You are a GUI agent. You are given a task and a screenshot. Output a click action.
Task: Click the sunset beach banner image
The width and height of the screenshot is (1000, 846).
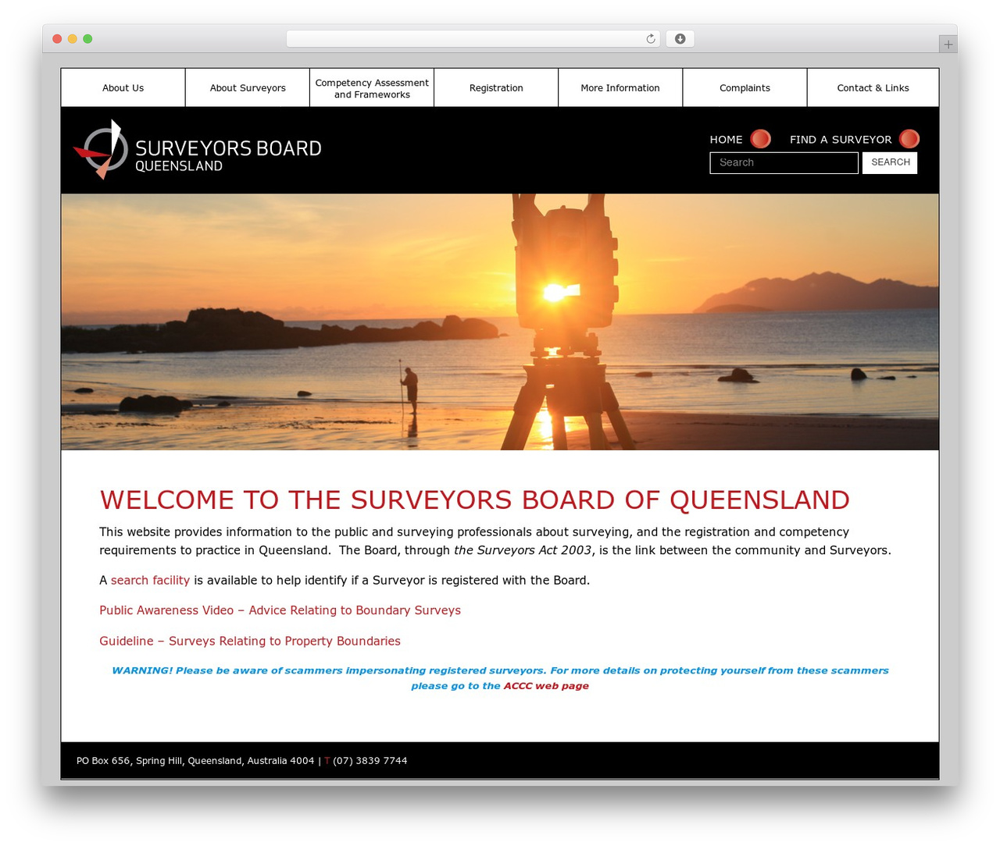point(500,322)
